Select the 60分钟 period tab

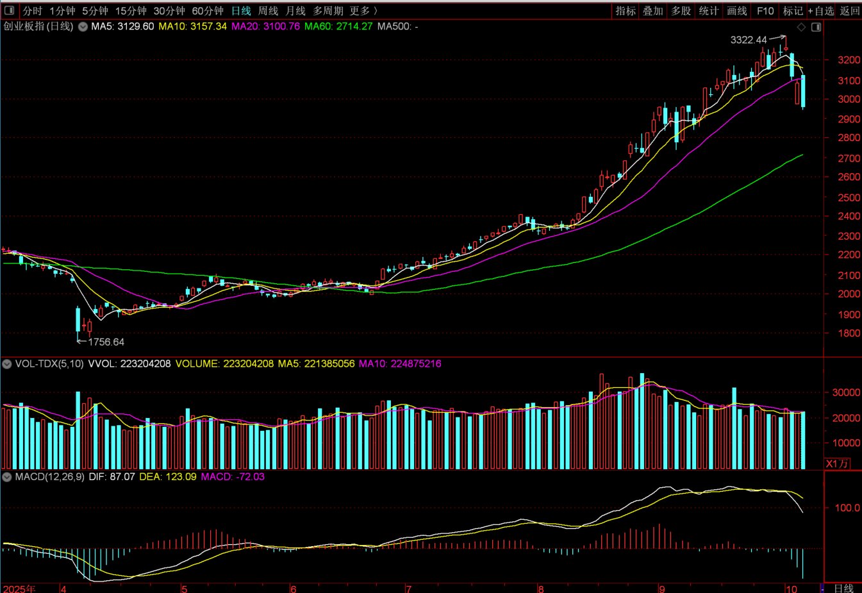pos(208,11)
